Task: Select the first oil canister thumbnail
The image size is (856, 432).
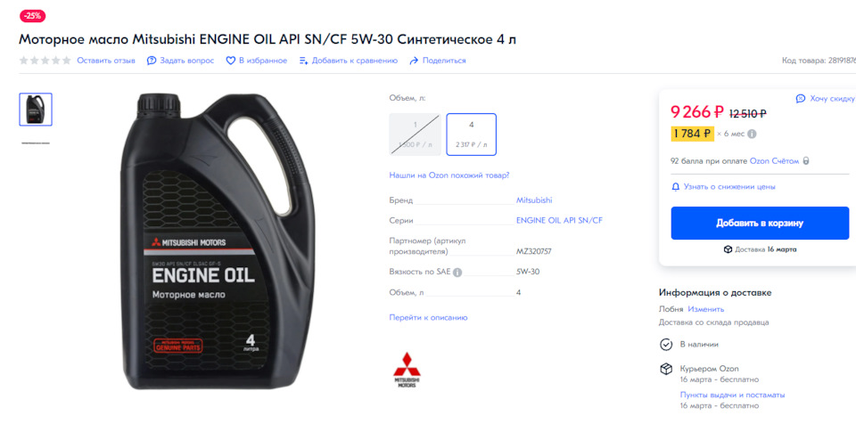Action: point(36,110)
